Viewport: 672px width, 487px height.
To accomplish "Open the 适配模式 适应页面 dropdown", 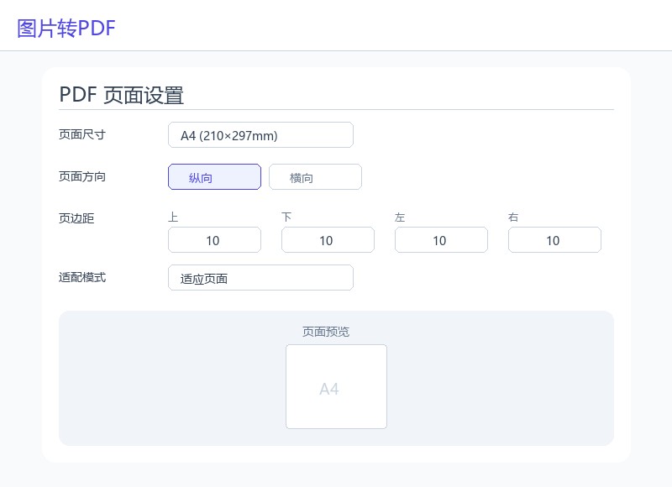I will [260, 278].
